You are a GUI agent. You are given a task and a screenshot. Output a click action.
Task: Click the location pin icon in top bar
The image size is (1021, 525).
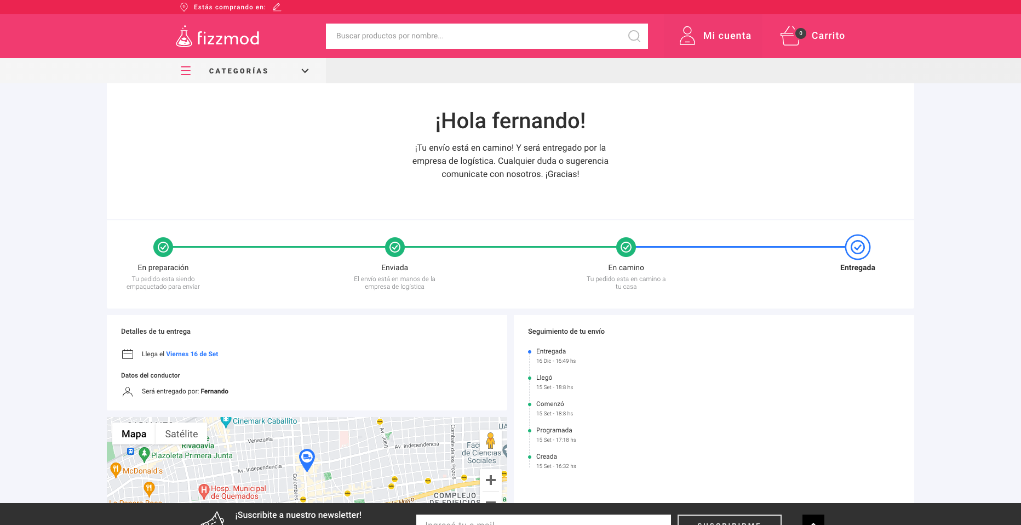[184, 7]
